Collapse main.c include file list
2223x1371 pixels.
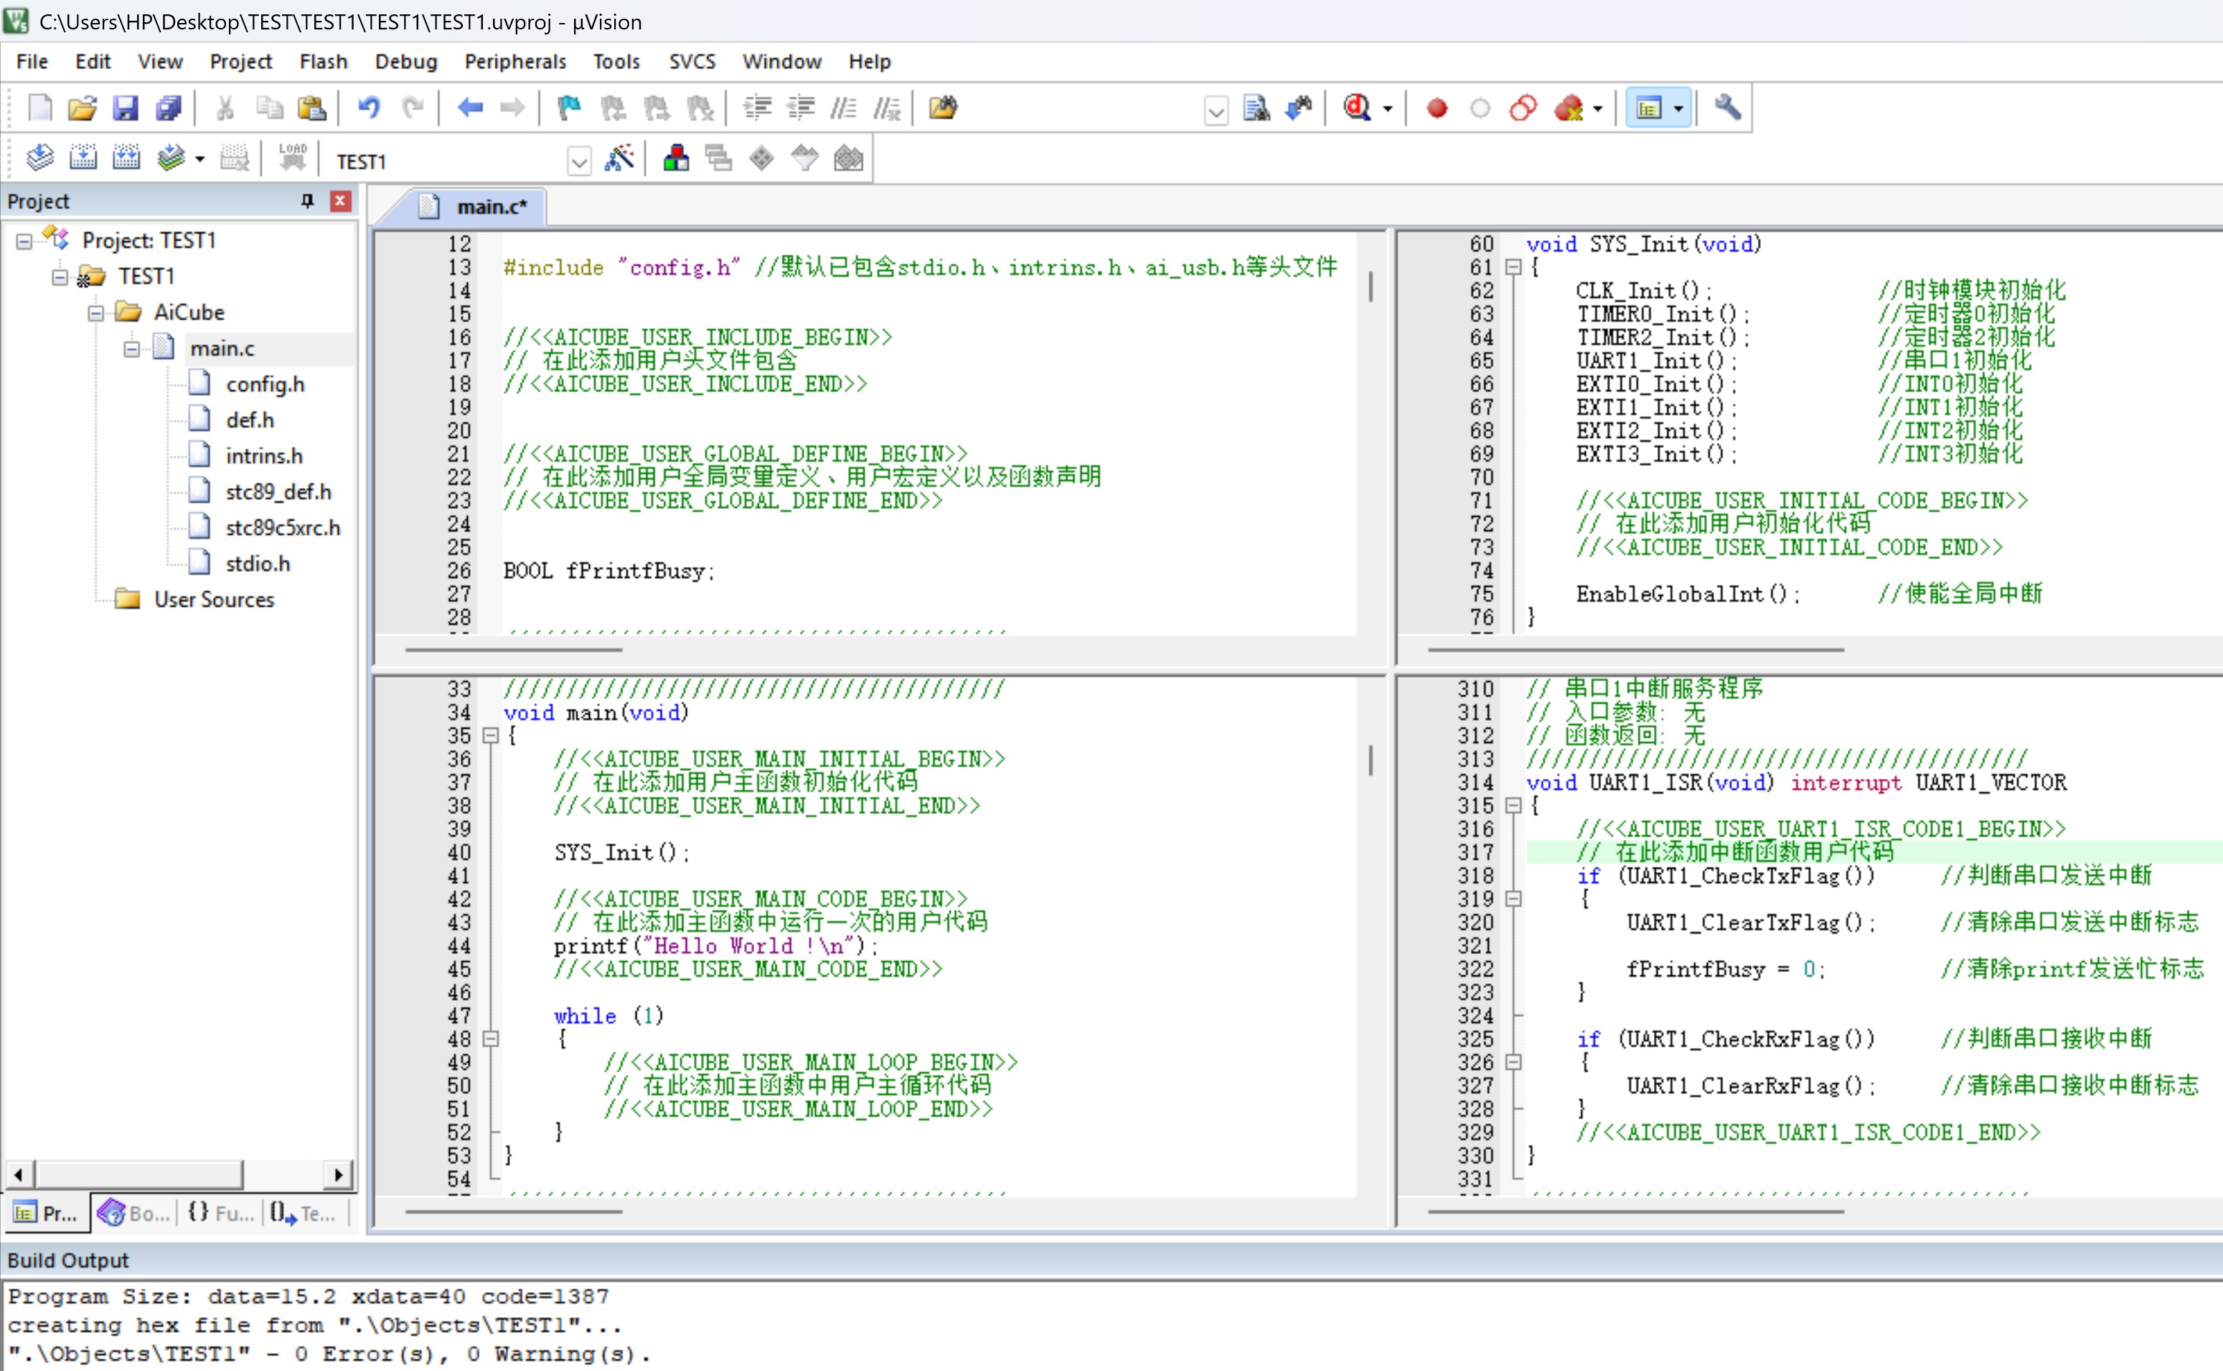tap(132, 349)
